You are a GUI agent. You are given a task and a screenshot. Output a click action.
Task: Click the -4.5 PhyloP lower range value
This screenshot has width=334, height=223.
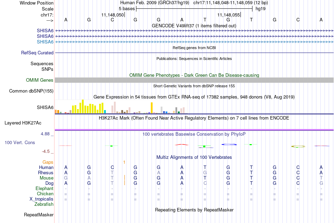click(46, 151)
